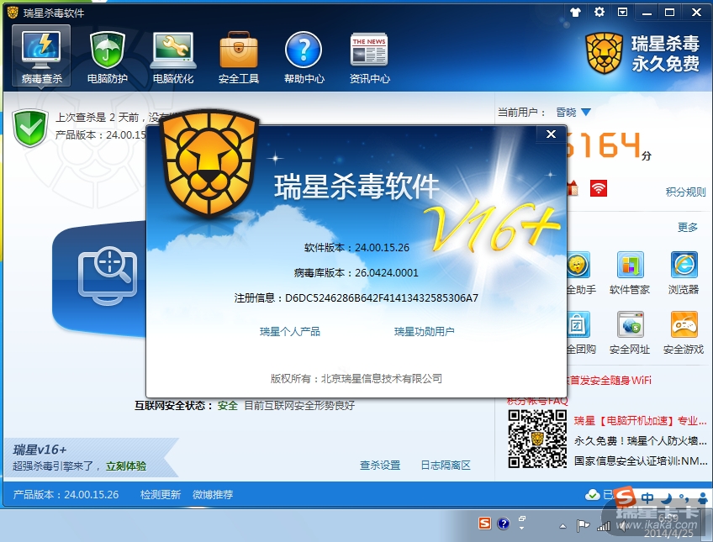Viewport: 713px width, 542px height.
Task: Open the 电脑优化 optimization tab
Action: click(173, 56)
